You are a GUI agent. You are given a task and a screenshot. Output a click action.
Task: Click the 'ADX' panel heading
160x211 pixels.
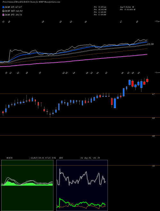click(x=61, y=158)
